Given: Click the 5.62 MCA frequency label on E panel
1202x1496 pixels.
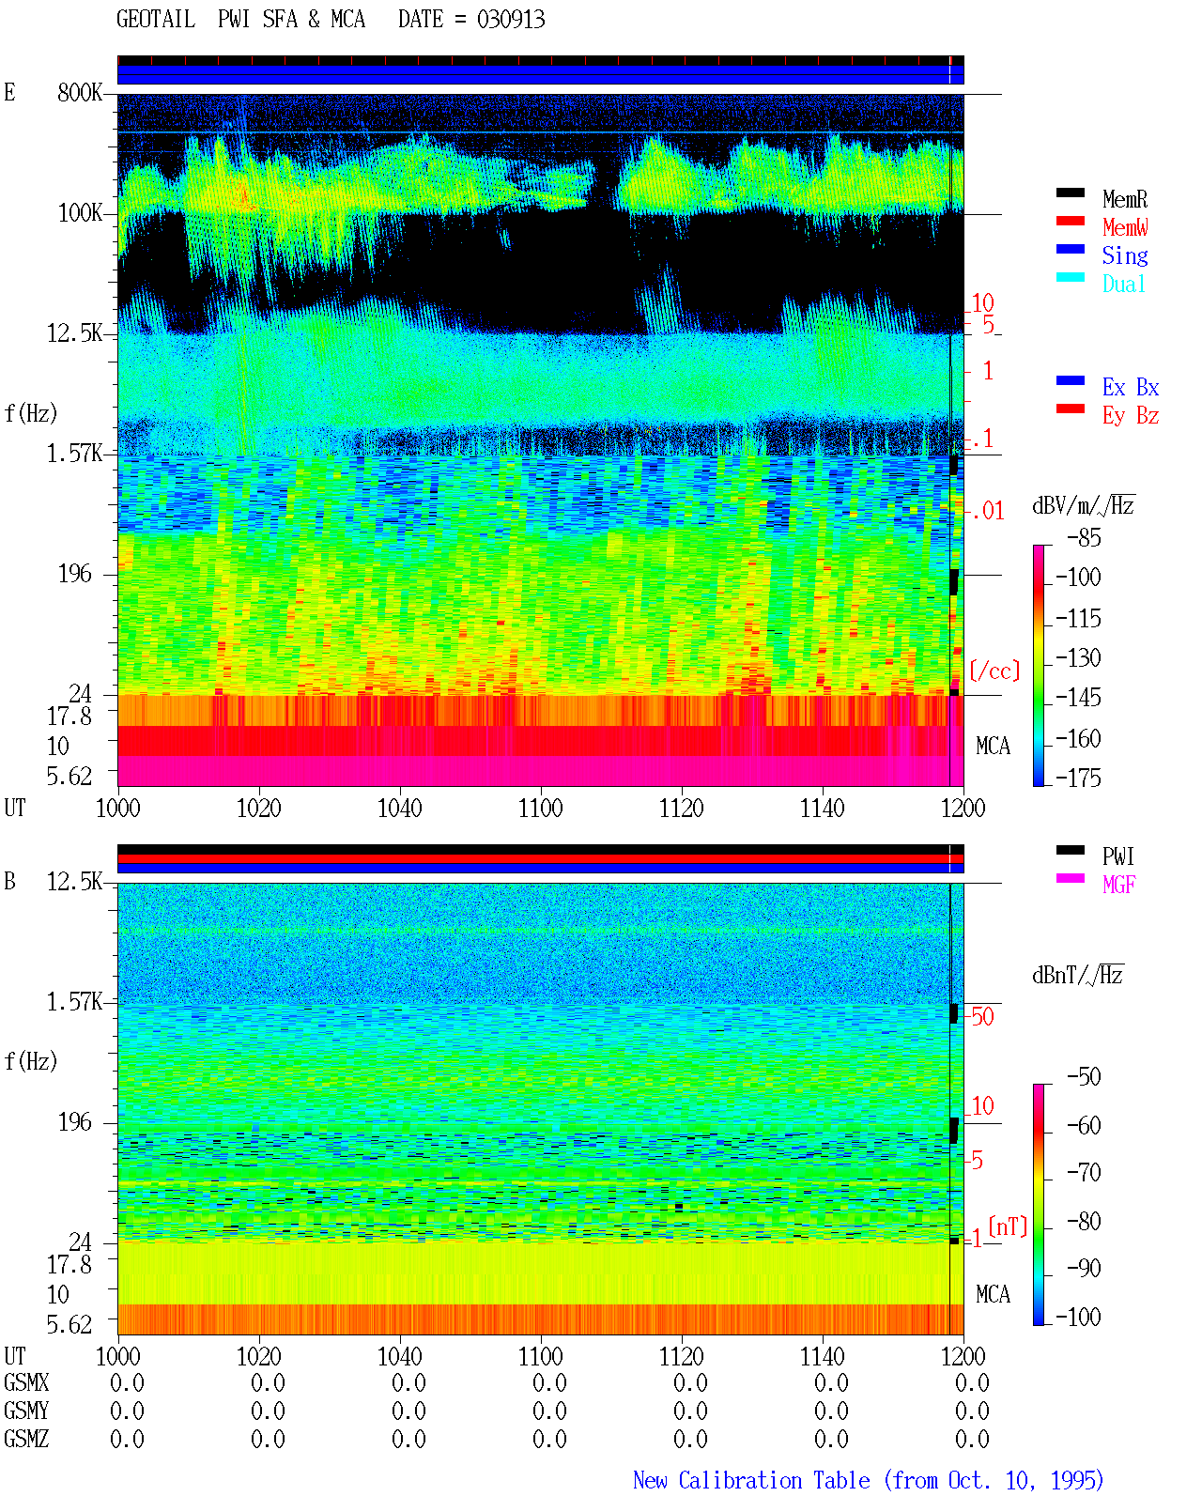Looking at the screenshot, I should (70, 776).
